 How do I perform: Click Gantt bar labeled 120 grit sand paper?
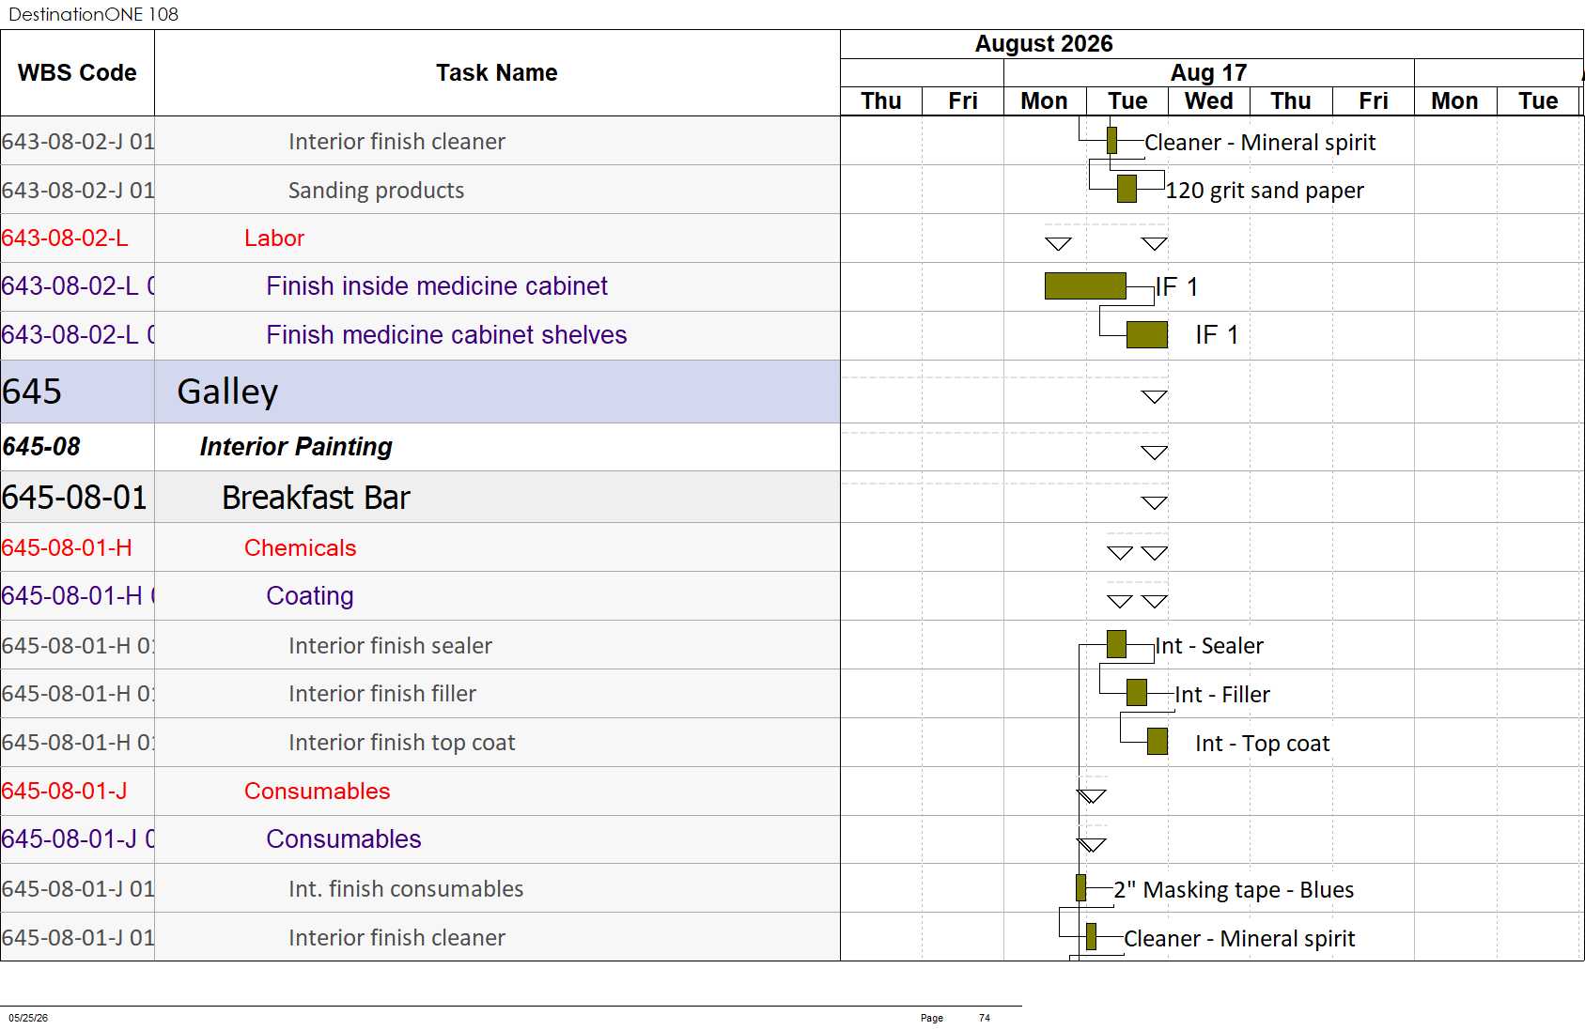(1127, 189)
